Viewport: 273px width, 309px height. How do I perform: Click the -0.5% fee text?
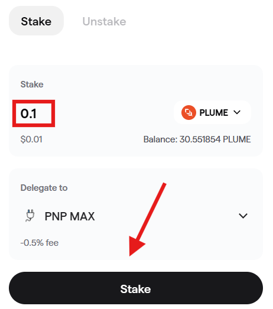(x=40, y=243)
